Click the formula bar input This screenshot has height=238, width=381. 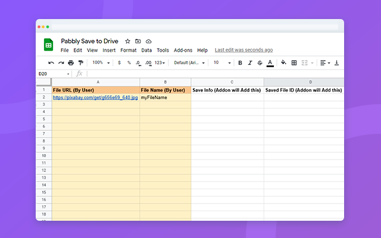click(x=215, y=74)
